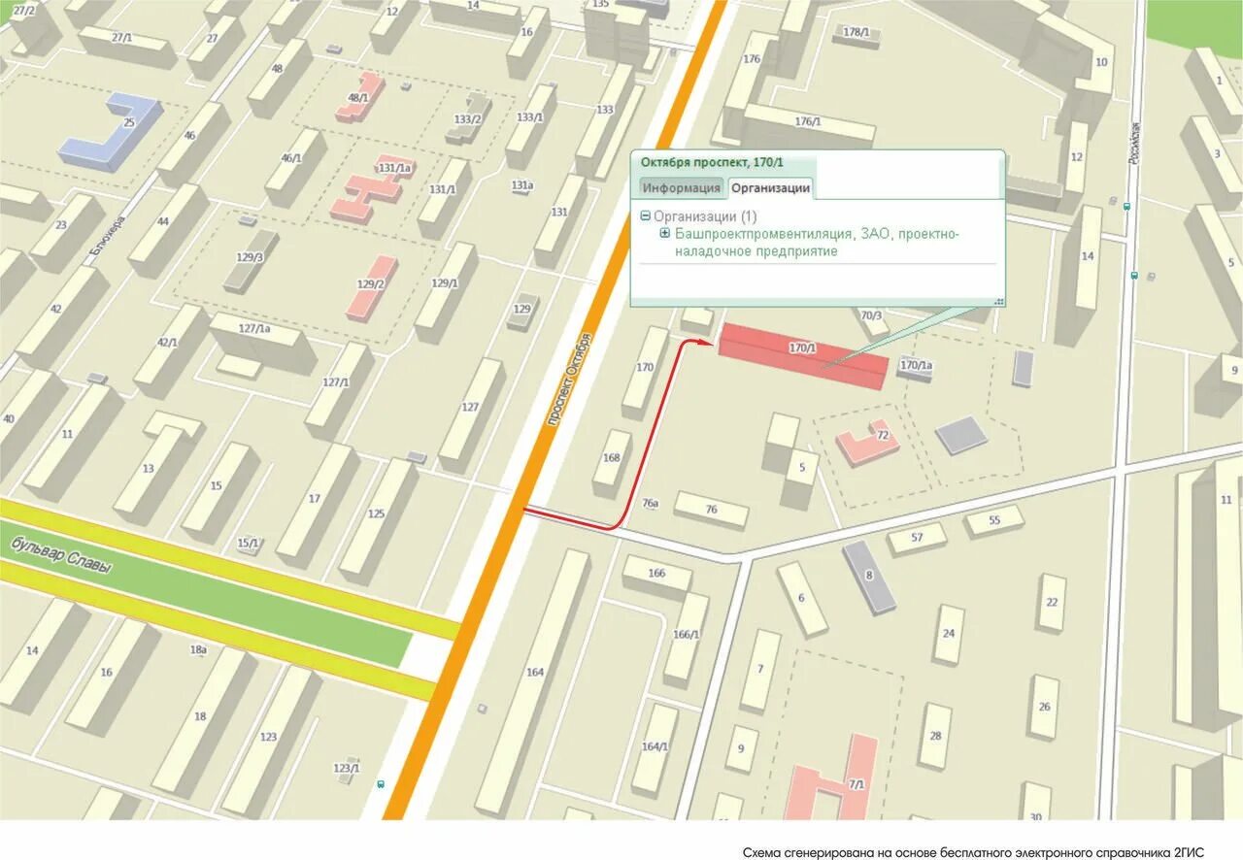Click building label 46/1
Viewport: 1243px width, 860px height.
tap(290, 159)
